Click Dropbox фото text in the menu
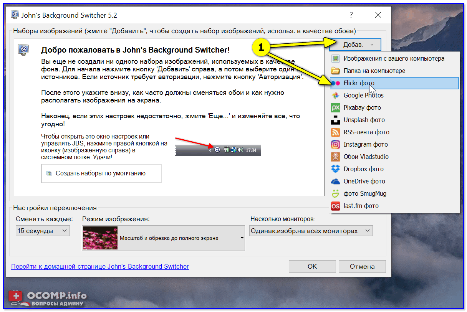The height and width of the screenshot is (312, 467). click(x=363, y=169)
